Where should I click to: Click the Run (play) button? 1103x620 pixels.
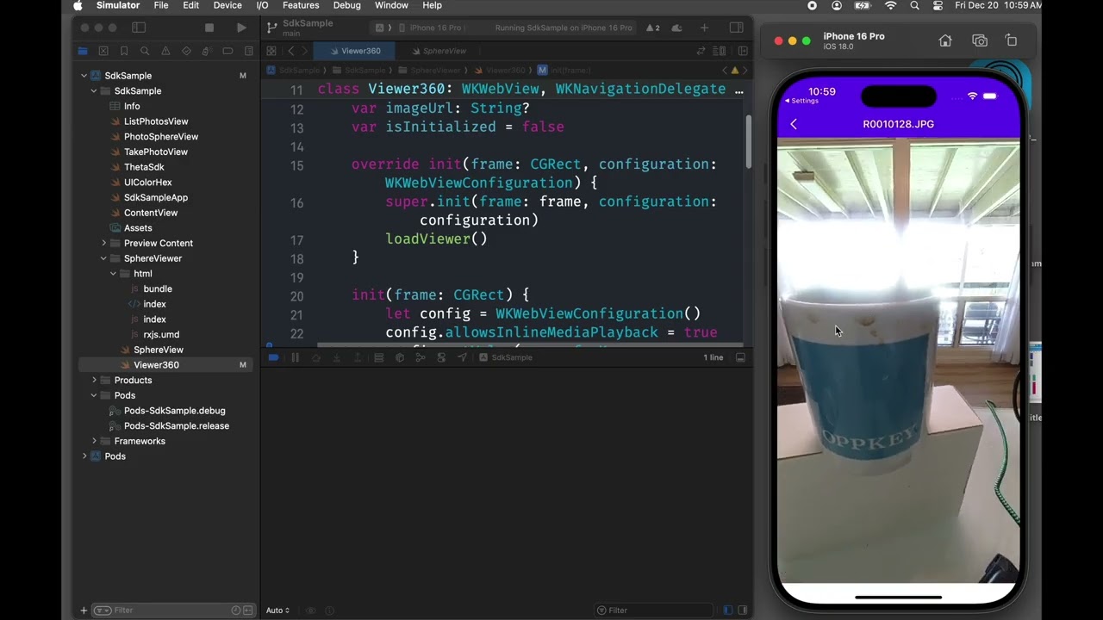[x=240, y=28]
